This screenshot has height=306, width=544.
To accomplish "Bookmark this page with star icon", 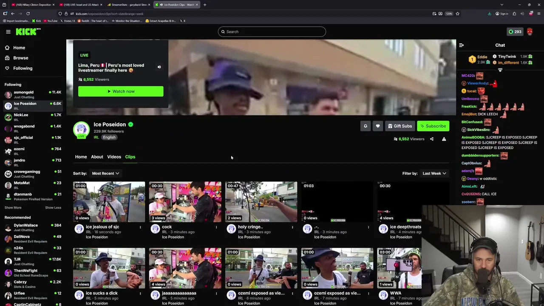I will 457,14.
